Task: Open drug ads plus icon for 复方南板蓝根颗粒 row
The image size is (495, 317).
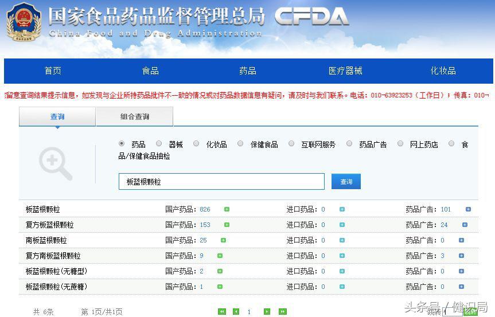Action: coord(461,256)
